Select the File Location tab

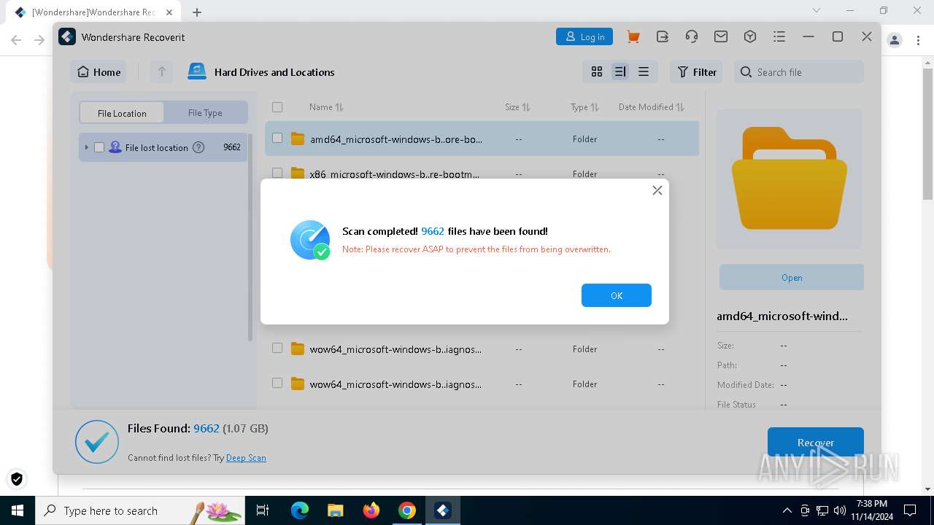coord(122,113)
